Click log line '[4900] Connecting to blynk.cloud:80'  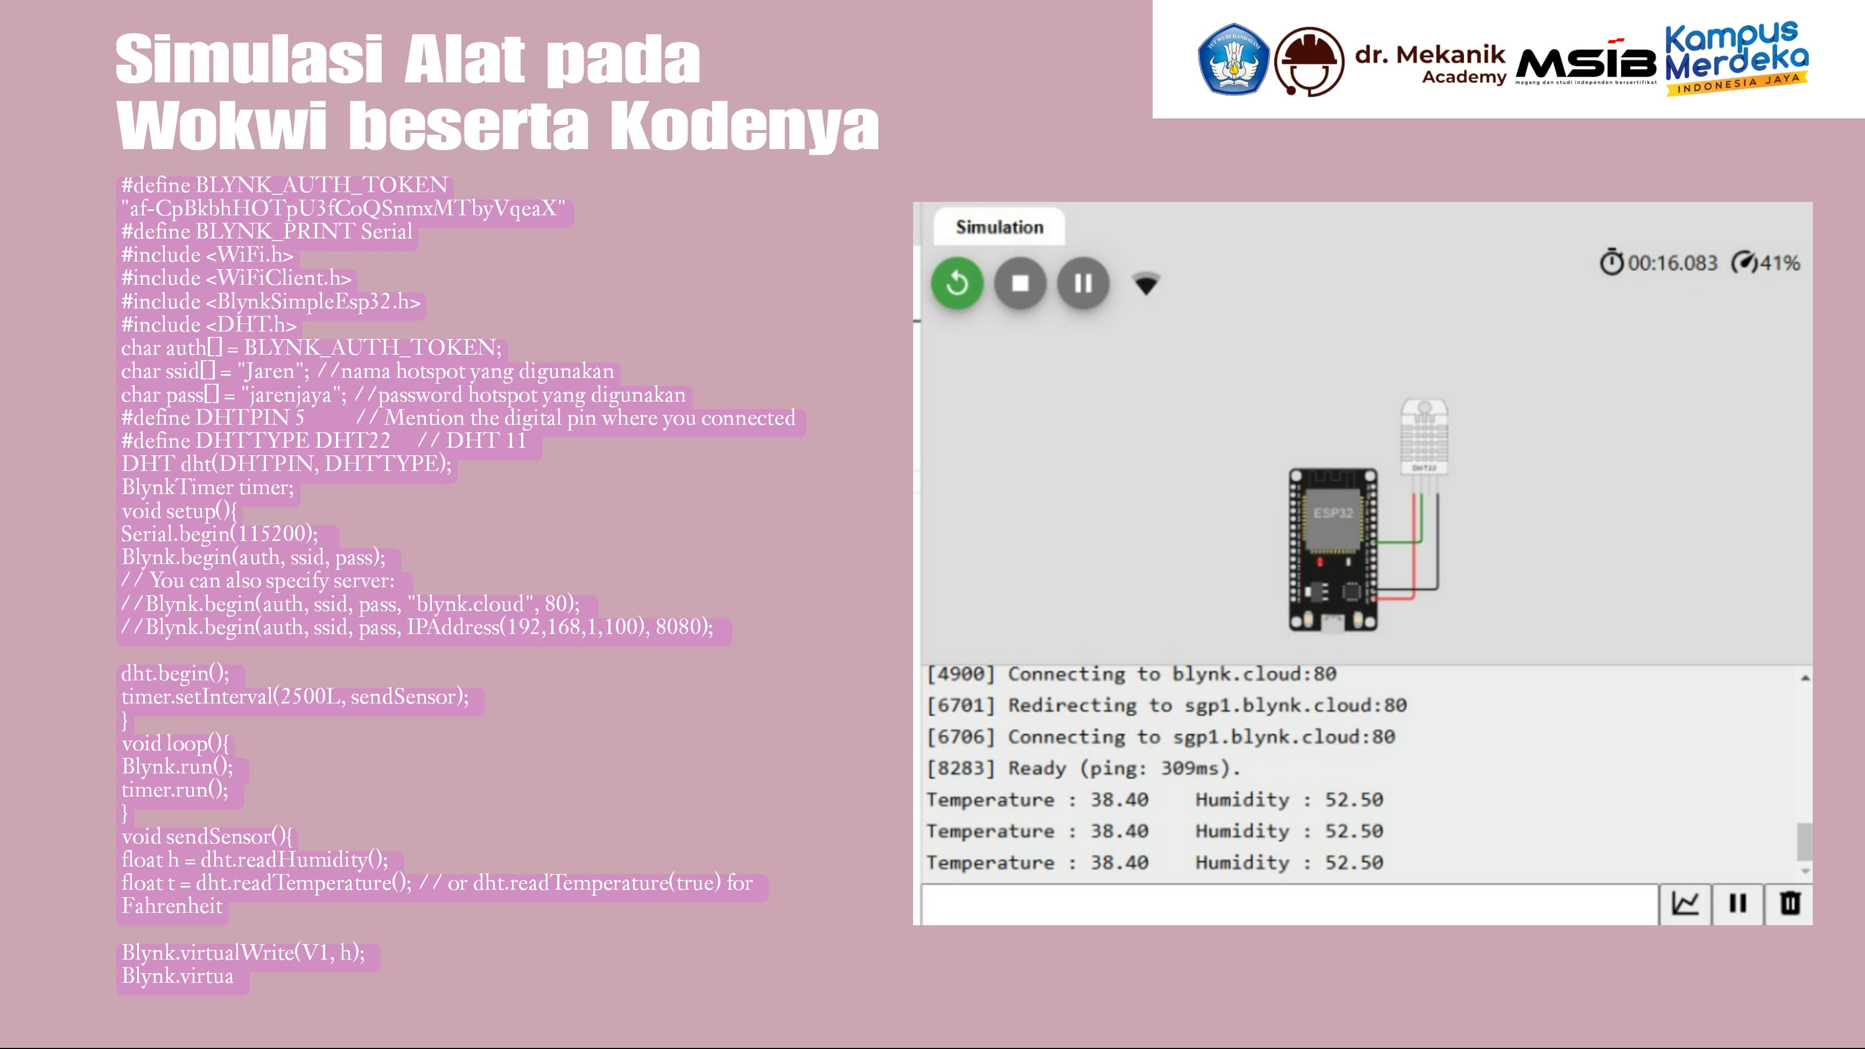click(x=1132, y=674)
